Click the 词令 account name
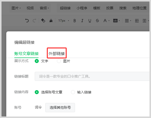The image size is (151, 118). 38,107
